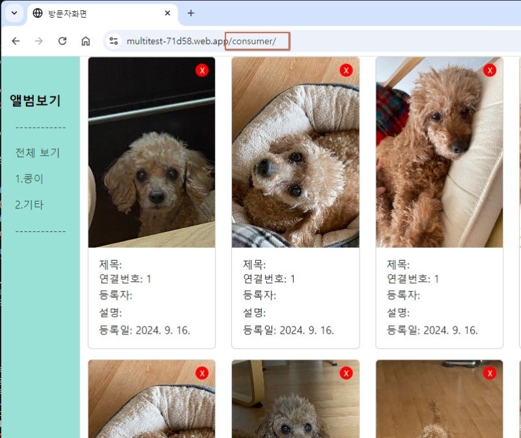Click the browser back arrow

pyautogui.click(x=16, y=41)
